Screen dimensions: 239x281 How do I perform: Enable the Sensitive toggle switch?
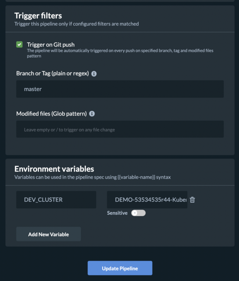point(138,213)
